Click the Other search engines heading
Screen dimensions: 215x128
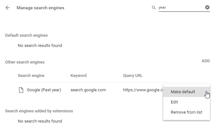[x=25, y=62]
